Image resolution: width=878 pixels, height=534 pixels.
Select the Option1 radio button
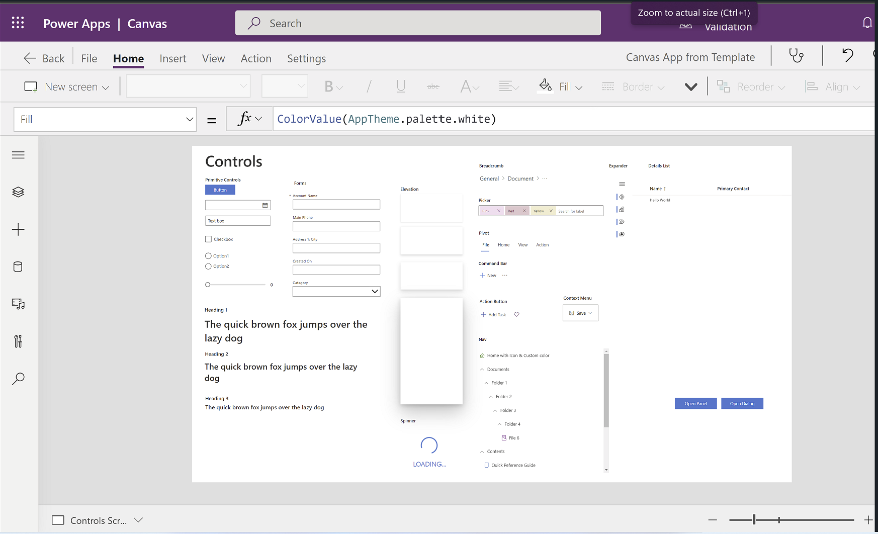tap(208, 256)
